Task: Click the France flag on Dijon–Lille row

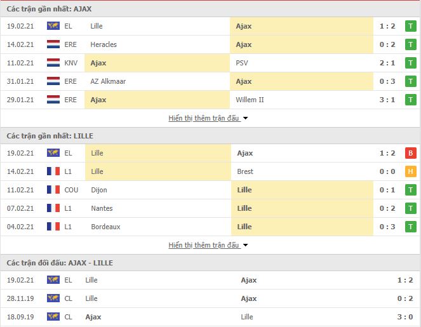Action: [53, 190]
